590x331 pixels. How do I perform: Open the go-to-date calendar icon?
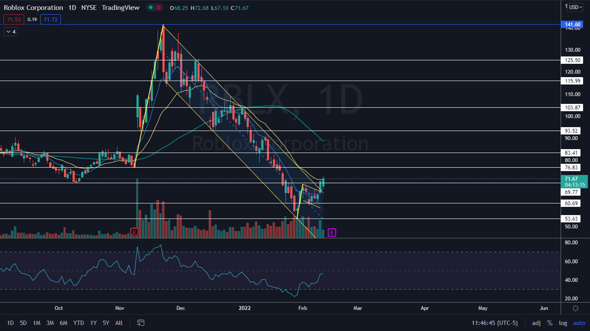click(x=140, y=322)
